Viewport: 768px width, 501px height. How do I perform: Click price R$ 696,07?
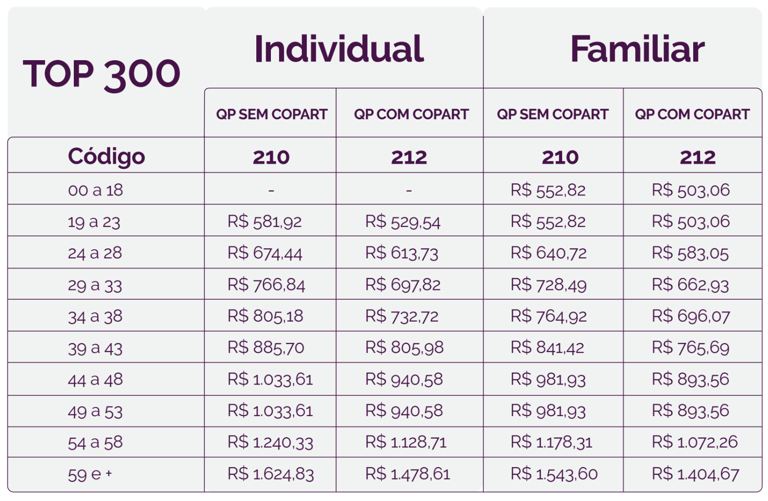(x=691, y=316)
